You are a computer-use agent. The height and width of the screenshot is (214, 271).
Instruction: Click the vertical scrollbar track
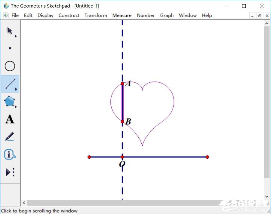point(267,186)
